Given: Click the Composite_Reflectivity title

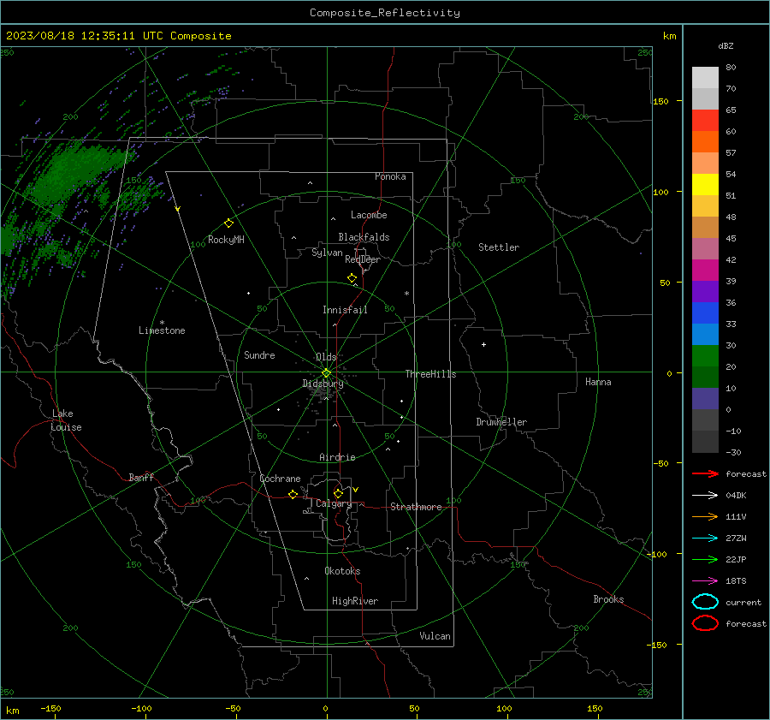Looking at the screenshot, I should [x=385, y=13].
